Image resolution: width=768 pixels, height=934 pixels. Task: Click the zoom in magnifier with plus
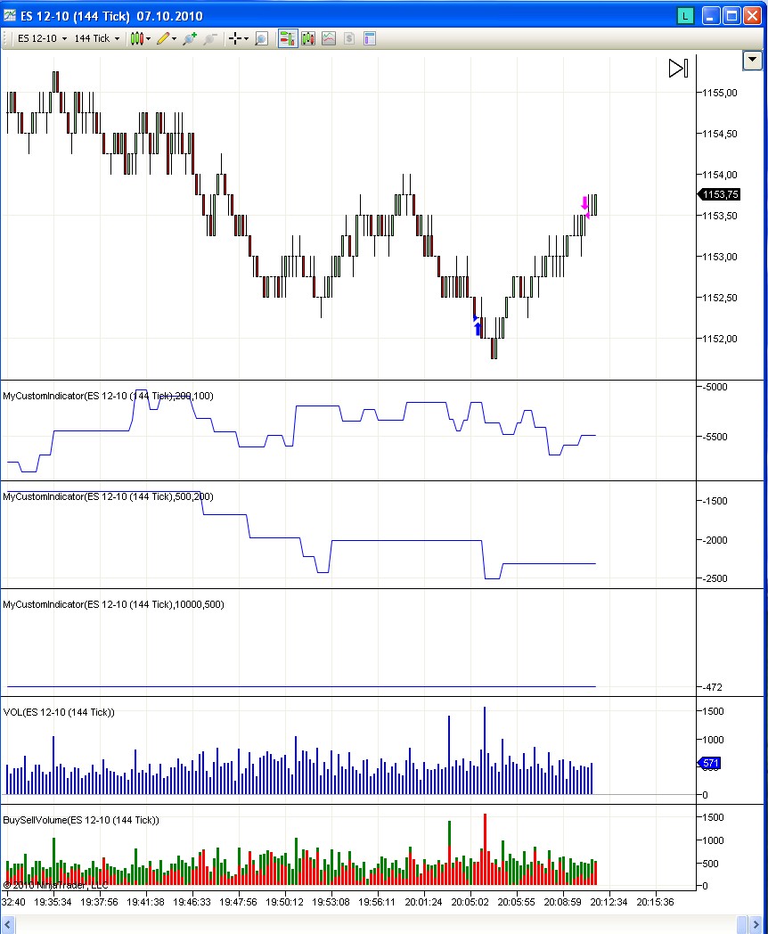point(189,38)
